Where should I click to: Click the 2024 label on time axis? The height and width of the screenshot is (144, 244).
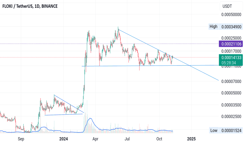pos(64,139)
